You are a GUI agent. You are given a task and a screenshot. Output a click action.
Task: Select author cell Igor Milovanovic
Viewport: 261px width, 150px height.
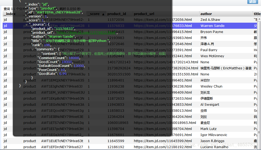214,135
